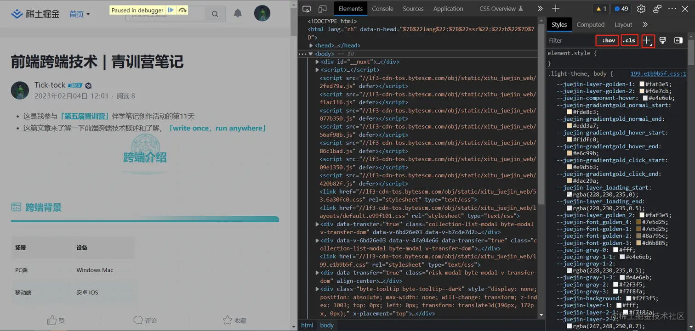Screen dimensions: 695x331
Task: Follow the write once, run anywhere link
Action: tap(218, 128)
